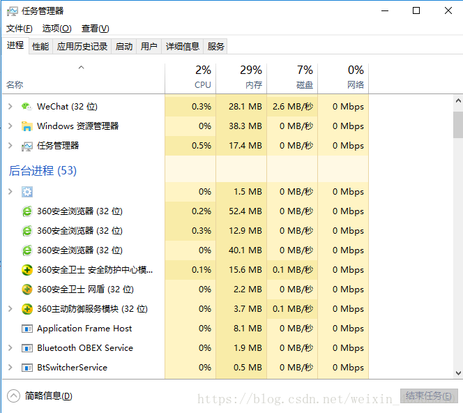Expand the 任务管理器 process group
The height and width of the screenshot is (413, 463).
coord(10,146)
